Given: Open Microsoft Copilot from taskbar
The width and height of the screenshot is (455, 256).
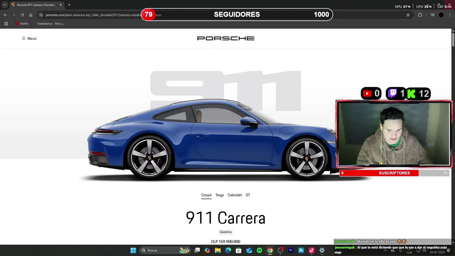Looking at the screenshot, I should [208, 250].
